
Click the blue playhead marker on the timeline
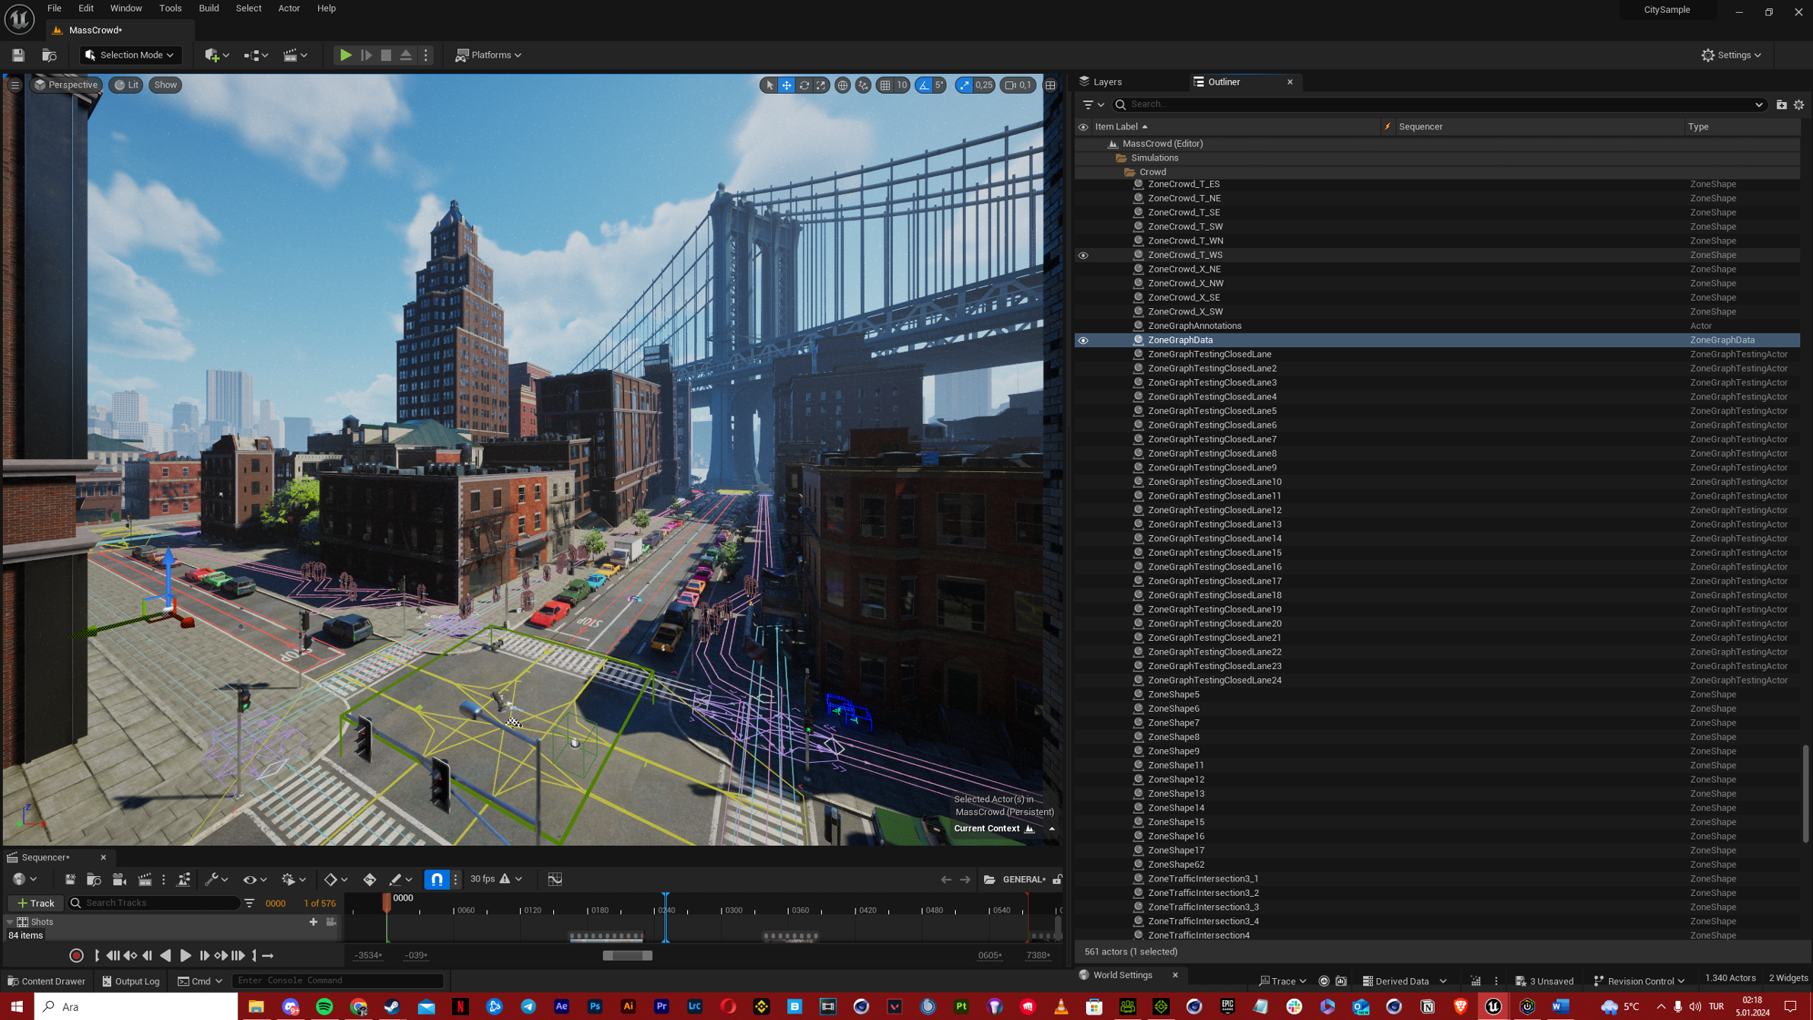pyautogui.click(x=665, y=897)
